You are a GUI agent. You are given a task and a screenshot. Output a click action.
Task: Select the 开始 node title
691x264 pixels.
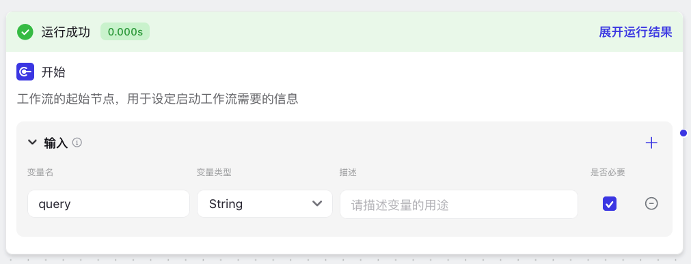point(53,72)
